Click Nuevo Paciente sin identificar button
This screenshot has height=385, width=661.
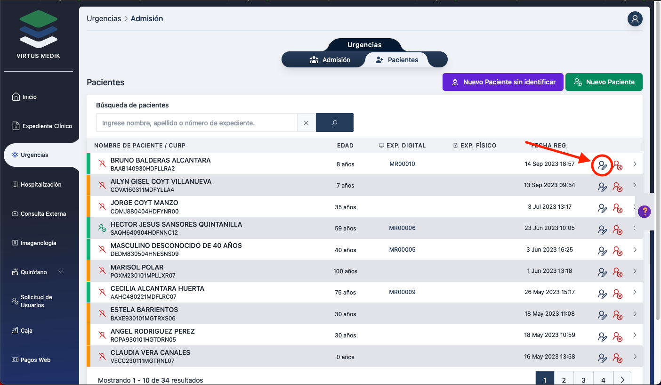(x=502, y=82)
